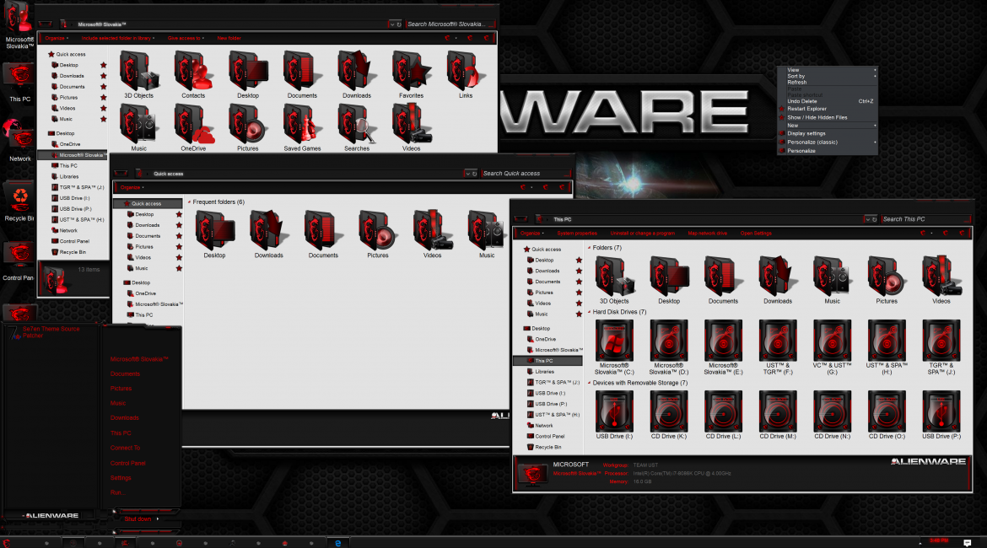Open USB Drive (P:) device icon
The height and width of the screenshot is (548, 987).
pyautogui.click(x=941, y=416)
